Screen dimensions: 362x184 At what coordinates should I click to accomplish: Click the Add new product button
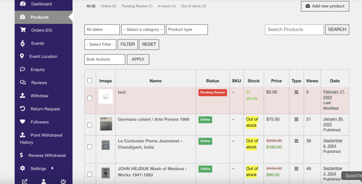325,6
